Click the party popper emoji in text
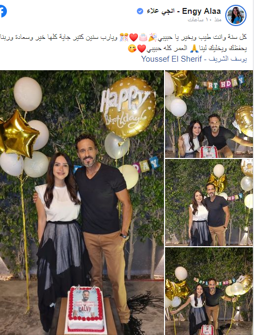Viewport: 254px width, 335px height. pos(152,37)
